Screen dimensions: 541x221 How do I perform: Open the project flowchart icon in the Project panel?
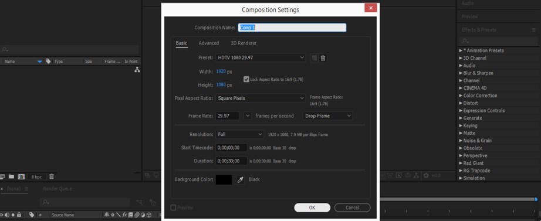click(x=137, y=70)
